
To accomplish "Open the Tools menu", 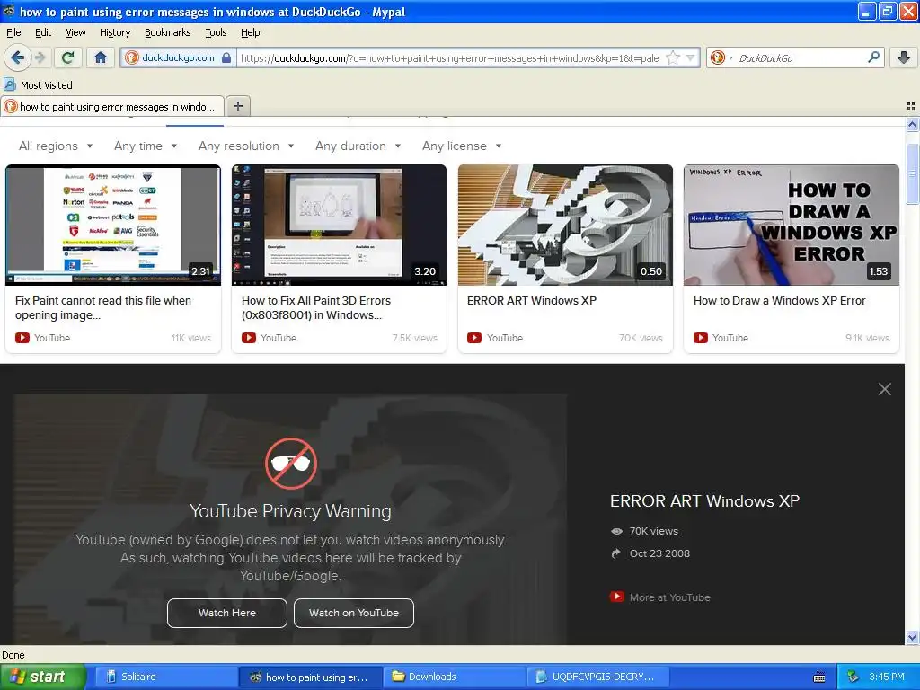I will pyautogui.click(x=216, y=32).
